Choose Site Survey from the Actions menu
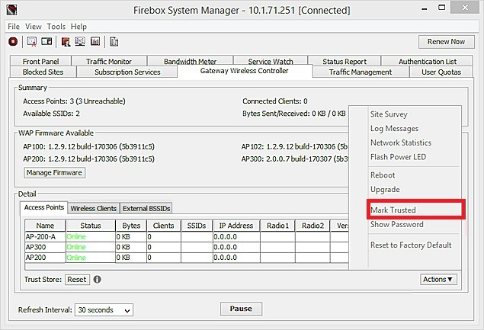Viewport: 484px width, 330px height. click(389, 114)
